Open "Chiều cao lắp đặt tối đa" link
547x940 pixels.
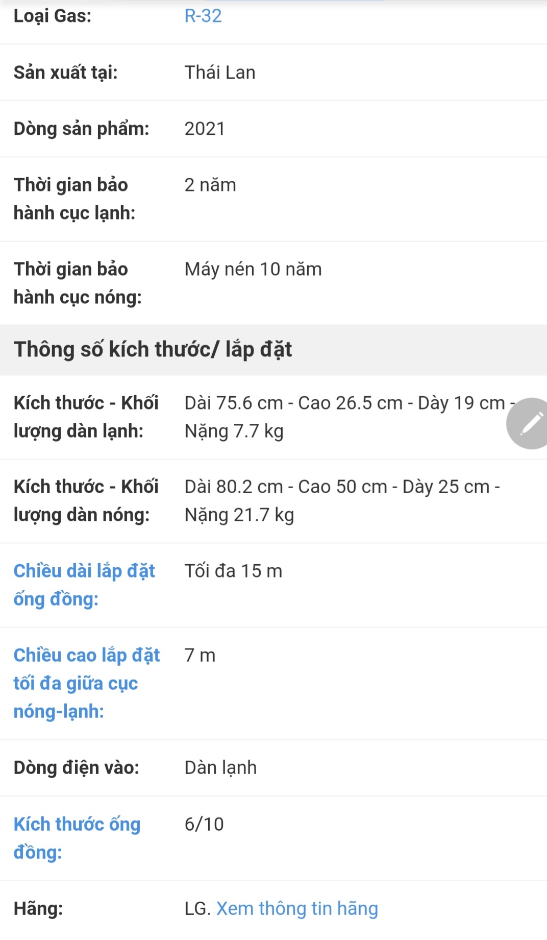[x=86, y=683]
